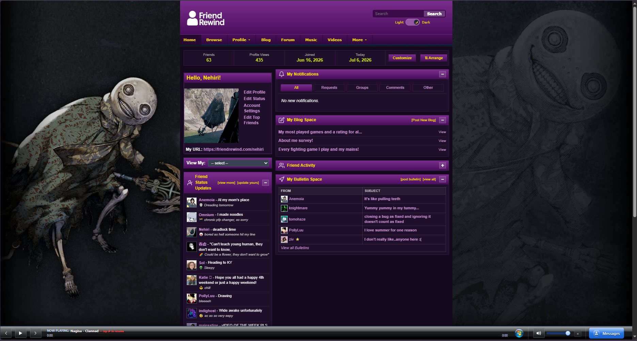Viewport: 637px width, 341px height.
Task: Collapse the music player with double-chevron button
Action: click(x=578, y=334)
